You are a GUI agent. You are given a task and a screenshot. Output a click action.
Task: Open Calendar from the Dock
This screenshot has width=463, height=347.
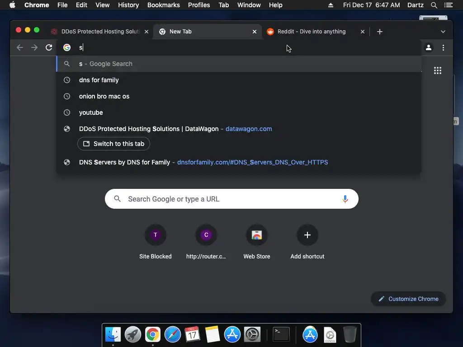pyautogui.click(x=192, y=335)
